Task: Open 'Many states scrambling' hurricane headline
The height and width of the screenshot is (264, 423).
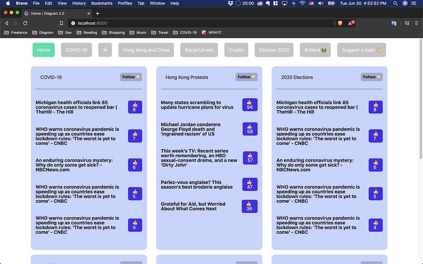Action: tap(197, 105)
